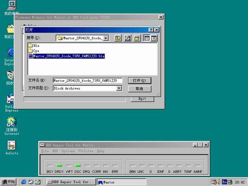Click the file name input field
248x186 pixels.
pos(87,80)
